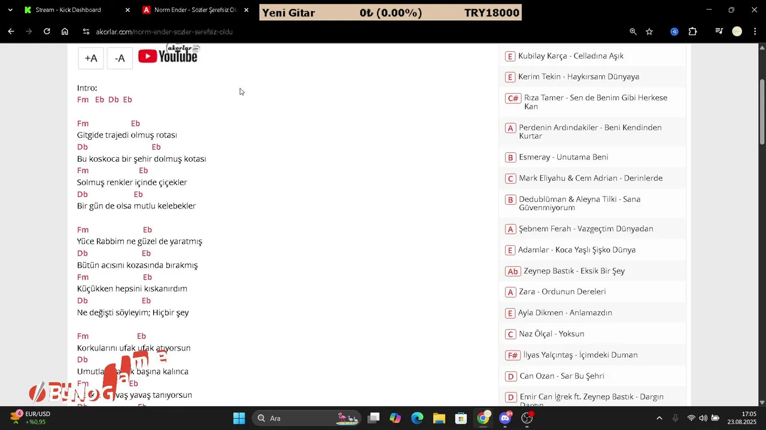This screenshot has height=430, width=766.
Task: Open Mark Eliyahu & Cem Adrian - Derinlerde
Action: point(590,178)
